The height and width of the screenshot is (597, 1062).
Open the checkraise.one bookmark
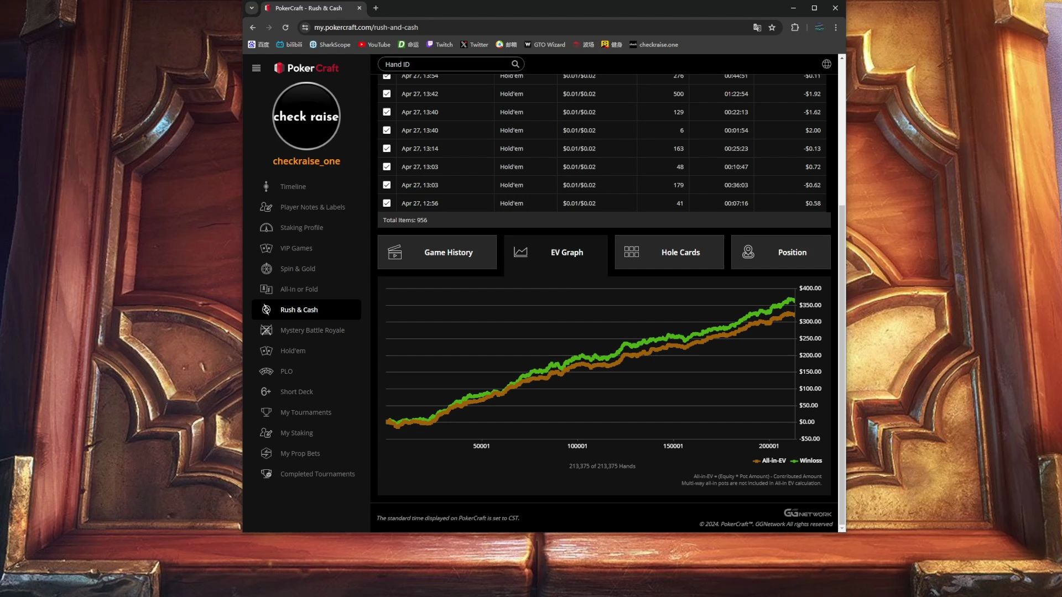tap(653, 45)
